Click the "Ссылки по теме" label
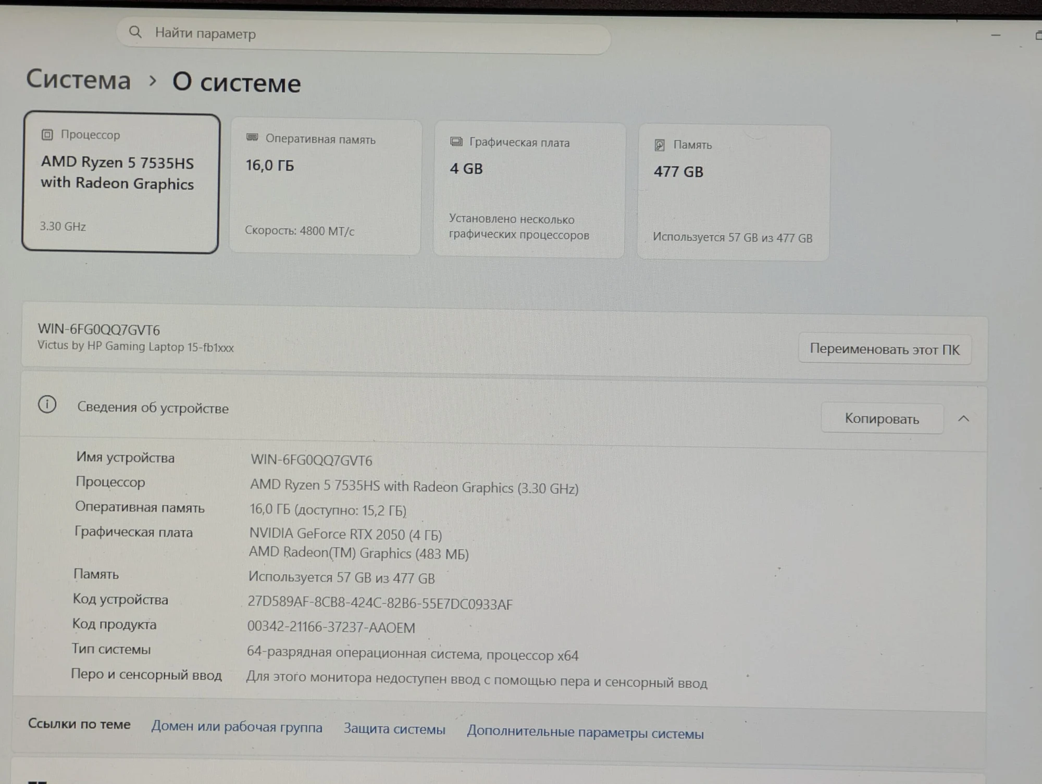 coord(79,724)
